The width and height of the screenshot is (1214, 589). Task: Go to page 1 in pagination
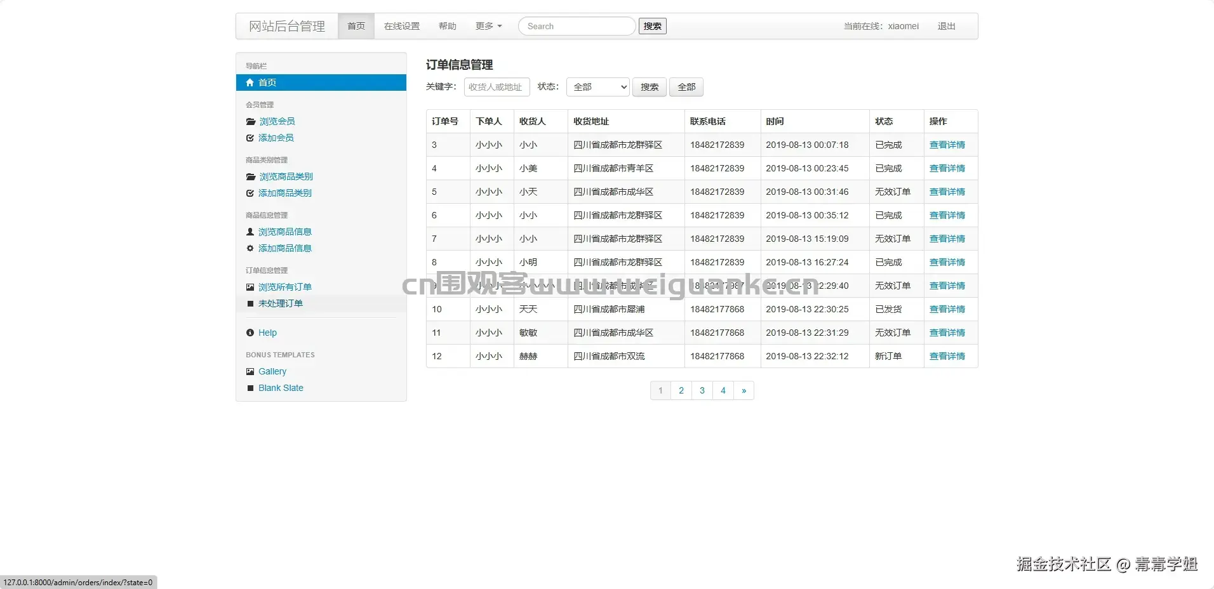pos(660,390)
